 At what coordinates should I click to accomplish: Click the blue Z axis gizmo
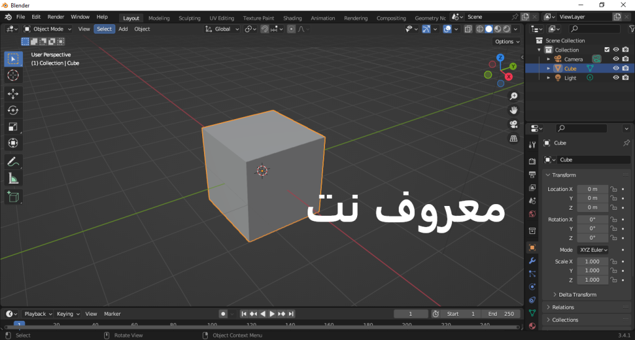coord(500,58)
